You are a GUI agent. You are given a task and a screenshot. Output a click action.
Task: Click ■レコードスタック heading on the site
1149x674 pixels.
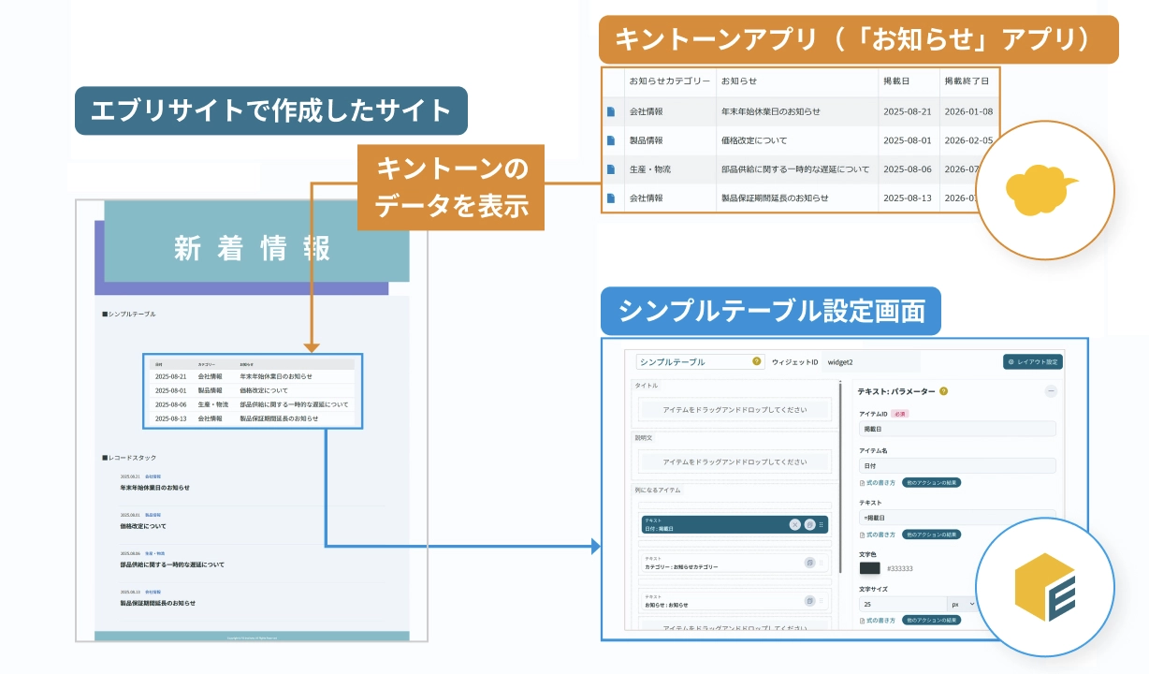pyautogui.click(x=129, y=457)
